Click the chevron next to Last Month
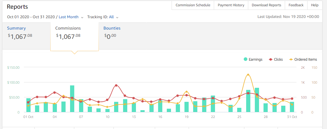This screenshot has width=327, height=129. 82,17
